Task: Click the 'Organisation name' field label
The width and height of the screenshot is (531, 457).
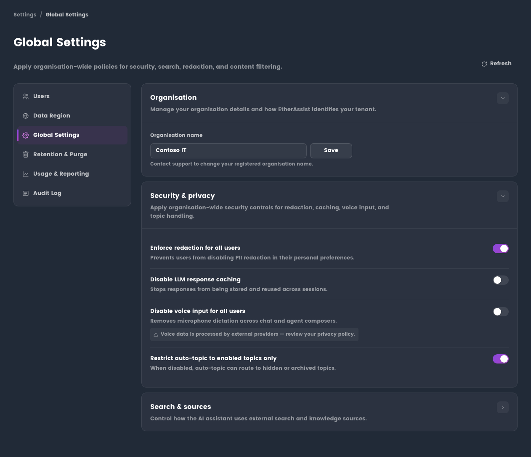Action: click(176, 135)
